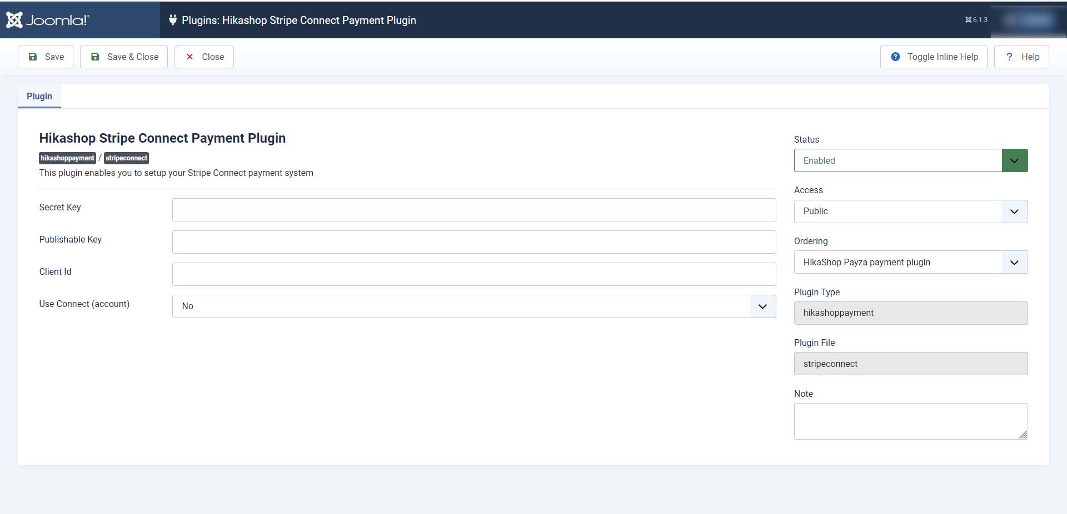
Task: Open the Access dropdown showing Public
Action: [x=911, y=211]
